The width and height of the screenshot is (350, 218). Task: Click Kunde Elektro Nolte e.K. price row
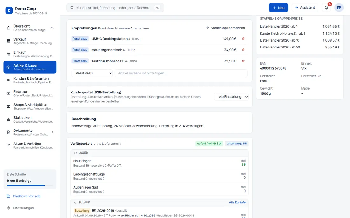click(300, 33)
